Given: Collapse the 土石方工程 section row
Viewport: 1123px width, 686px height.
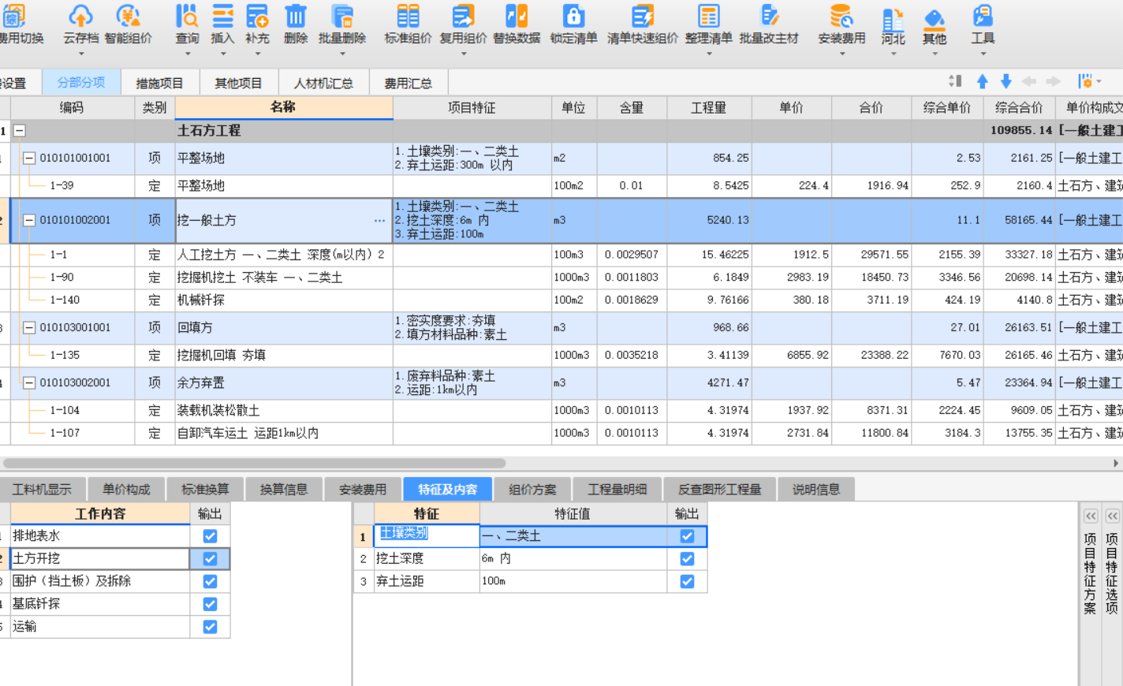Looking at the screenshot, I should click(20, 131).
